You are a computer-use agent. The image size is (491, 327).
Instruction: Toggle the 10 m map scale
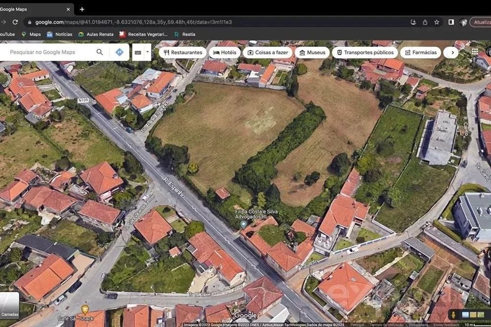477,325
